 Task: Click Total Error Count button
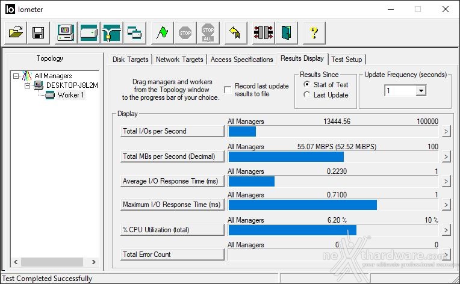pos(172,255)
